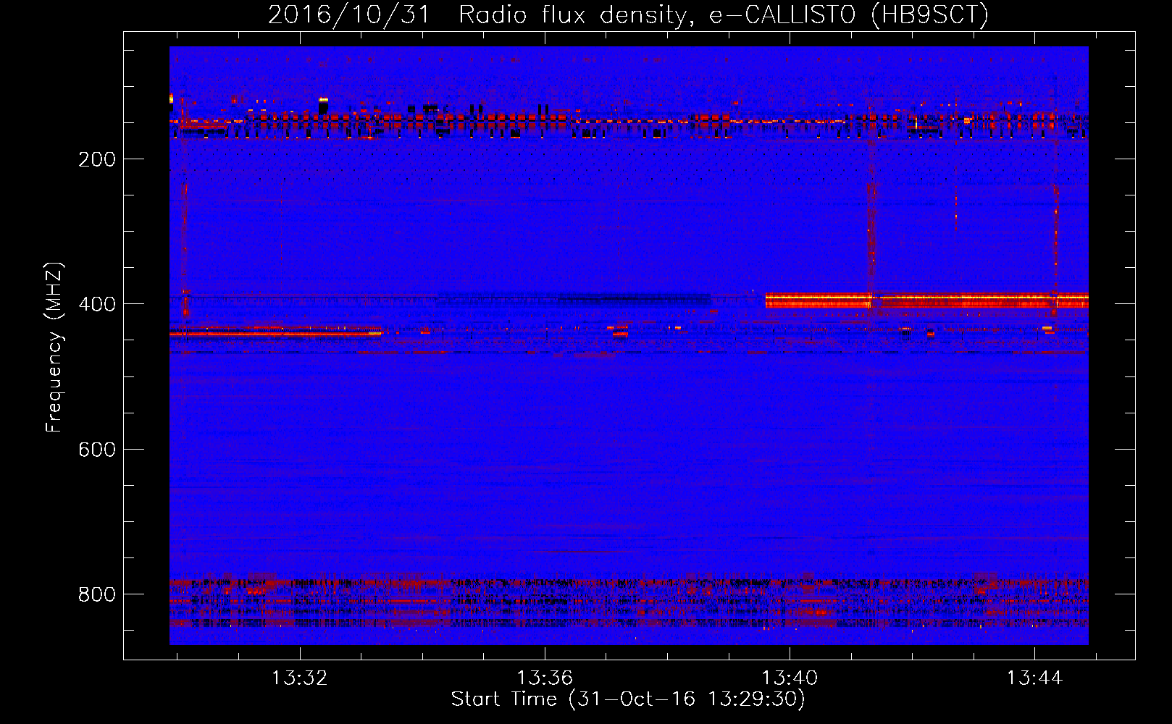Click the 200 frequency tick label
The height and width of the screenshot is (724, 1172).
[x=97, y=159]
